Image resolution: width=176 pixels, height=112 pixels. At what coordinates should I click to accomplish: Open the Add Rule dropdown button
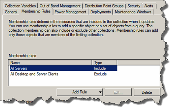tap(80, 92)
